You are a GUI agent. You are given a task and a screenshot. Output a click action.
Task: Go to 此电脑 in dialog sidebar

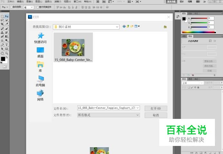(40, 81)
